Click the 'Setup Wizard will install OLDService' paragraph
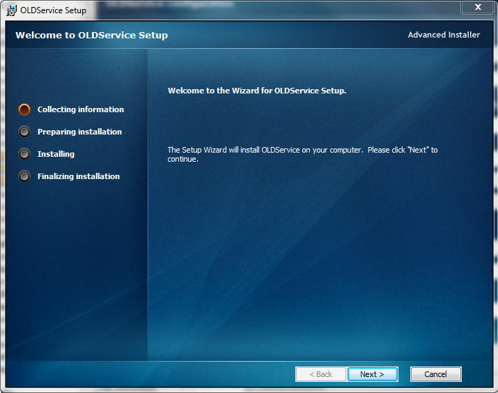The width and height of the screenshot is (498, 393). pyautogui.click(x=302, y=155)
